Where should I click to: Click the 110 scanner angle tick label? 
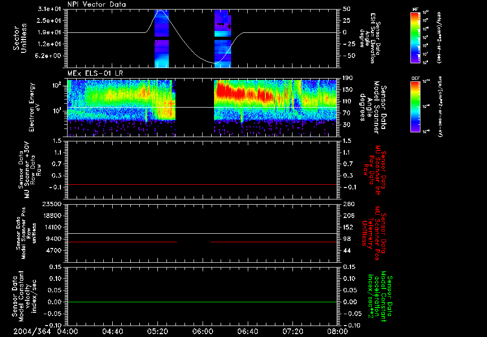[348, 101]
